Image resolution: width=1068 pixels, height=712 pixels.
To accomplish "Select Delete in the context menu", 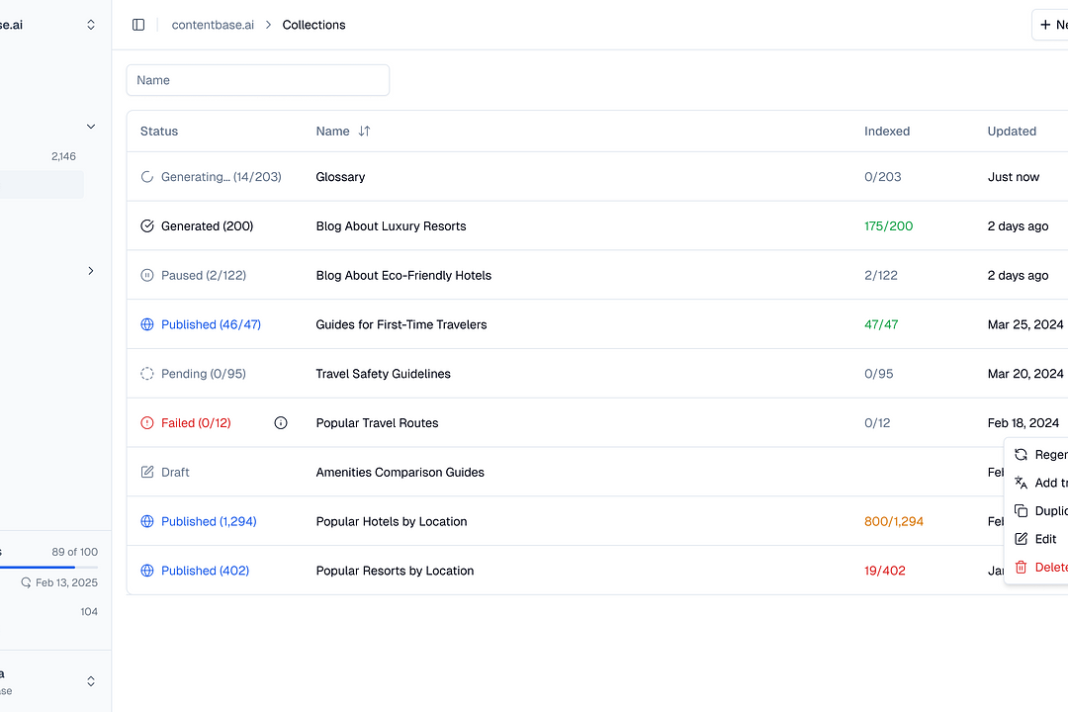I will (x=1048, y=567).
